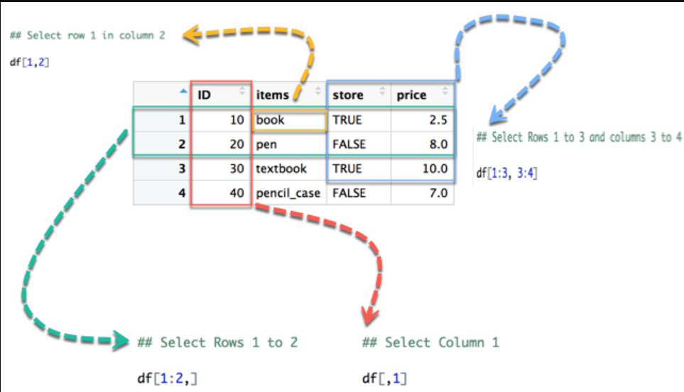Click row number 4 in the index column

[x=182, y=193]
